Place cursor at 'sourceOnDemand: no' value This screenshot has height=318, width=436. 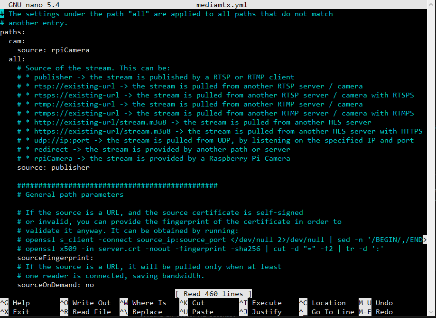tap(89, 285)
